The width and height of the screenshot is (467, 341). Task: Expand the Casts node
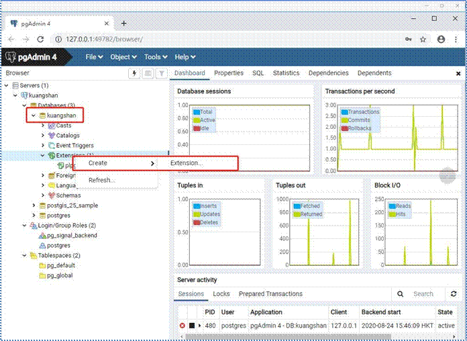tap(43, 126)
